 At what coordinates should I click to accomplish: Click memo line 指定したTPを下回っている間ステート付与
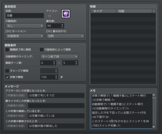pyautogui.click(x=119, y=113)
